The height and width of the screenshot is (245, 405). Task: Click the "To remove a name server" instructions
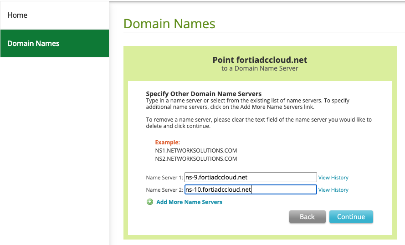[258, 123]
